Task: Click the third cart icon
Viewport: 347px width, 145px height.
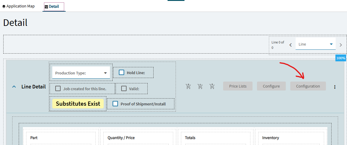Action: (x=212, y=86)
